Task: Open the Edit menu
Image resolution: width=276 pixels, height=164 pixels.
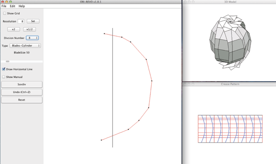Action: pos(12,6)
